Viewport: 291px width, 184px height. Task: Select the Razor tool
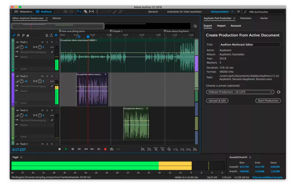pyautogui.click(x=85, y=11)
